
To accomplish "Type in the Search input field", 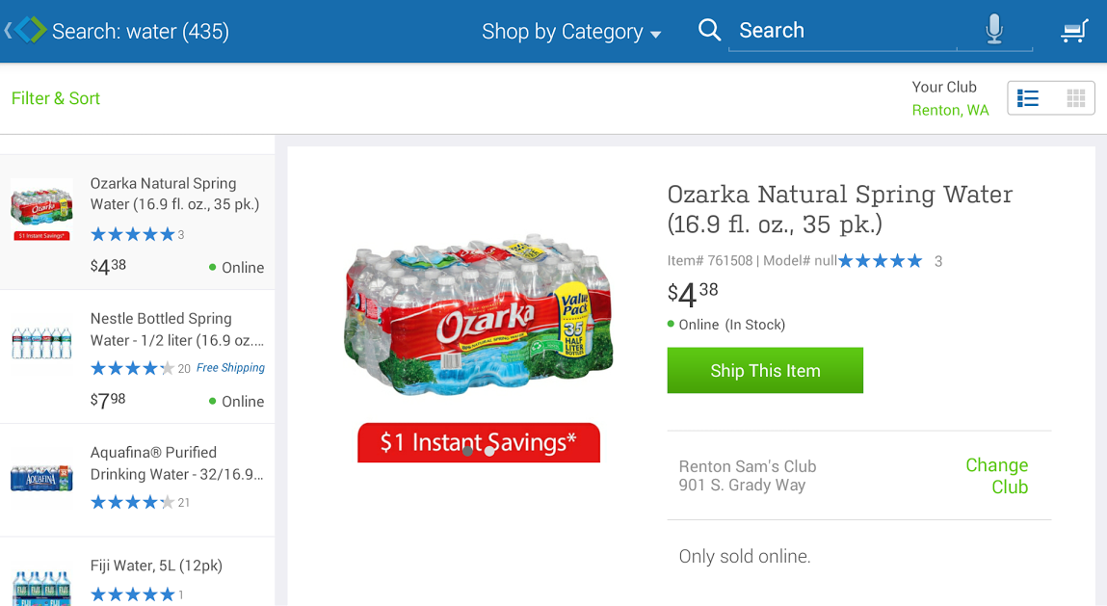I will (843, 31).
